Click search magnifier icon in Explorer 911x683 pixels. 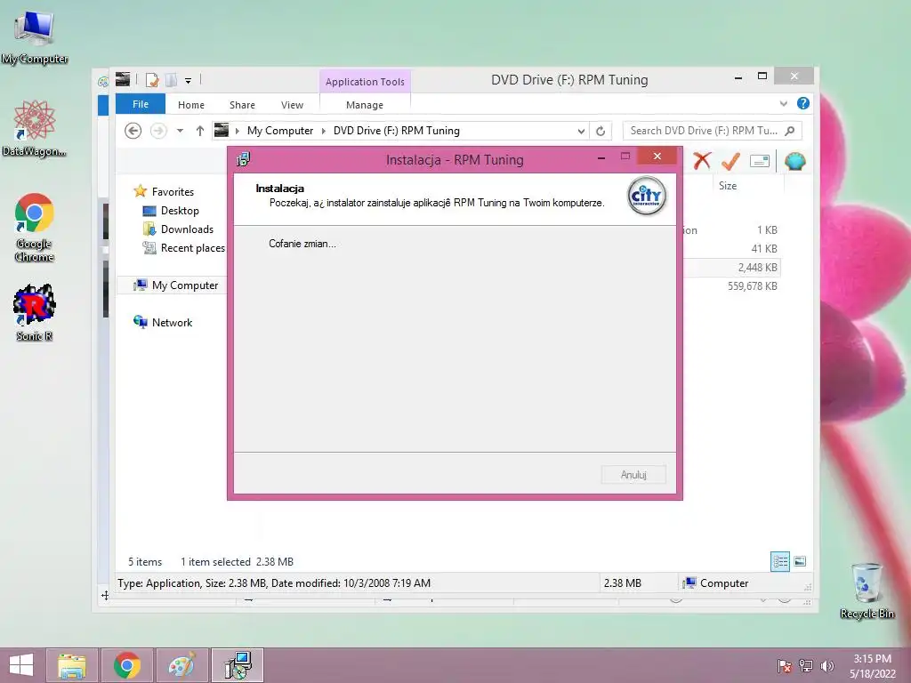click(x=790, y=131)
